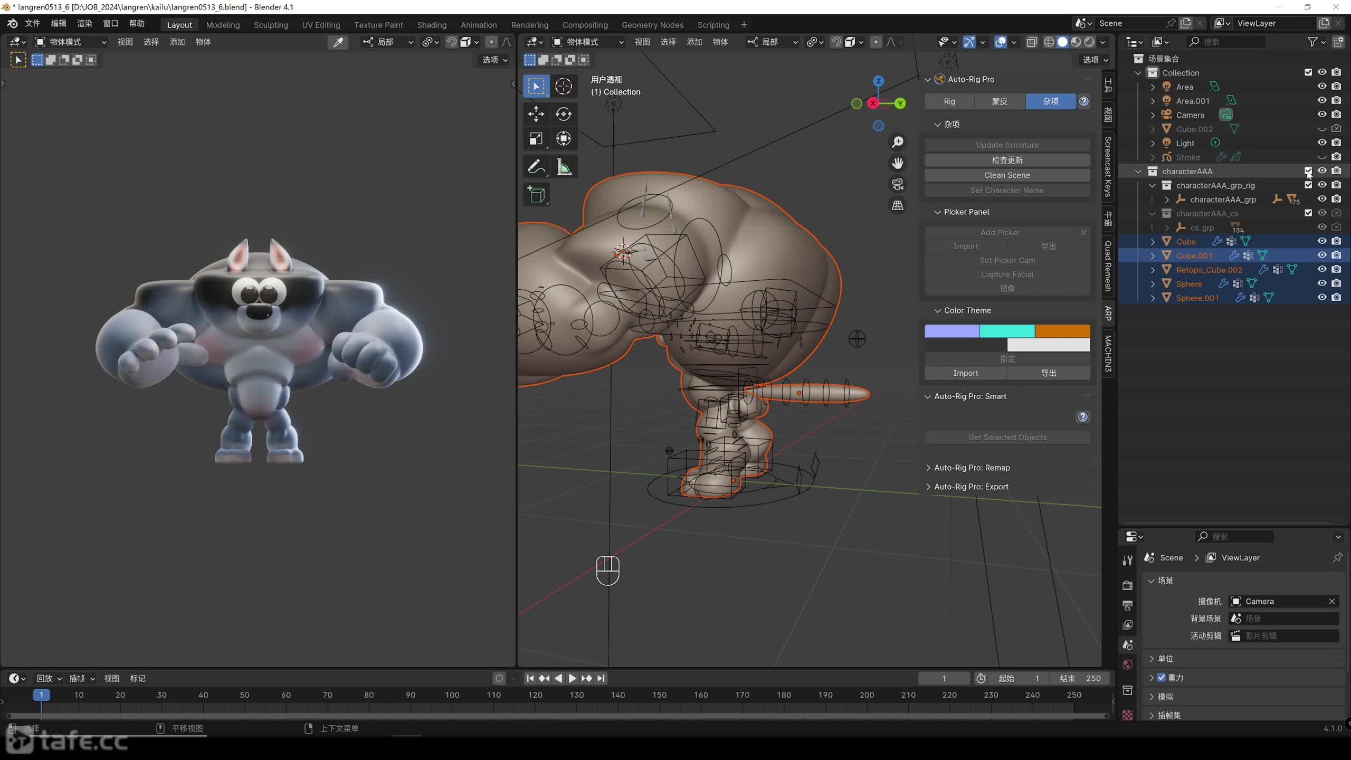Select the Add Cube tool
Screen dimensions: 1351x760
(536, 195)
